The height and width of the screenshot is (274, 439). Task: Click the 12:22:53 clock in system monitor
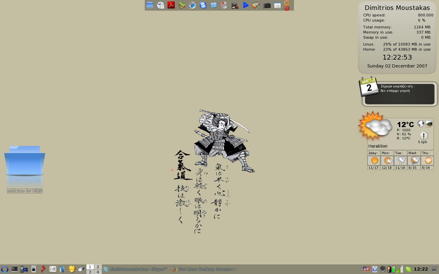coord(397,58)
